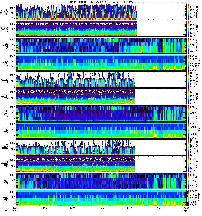Click the '0.0001' colorbar value on thd fbk scm1

coord(194,137)
